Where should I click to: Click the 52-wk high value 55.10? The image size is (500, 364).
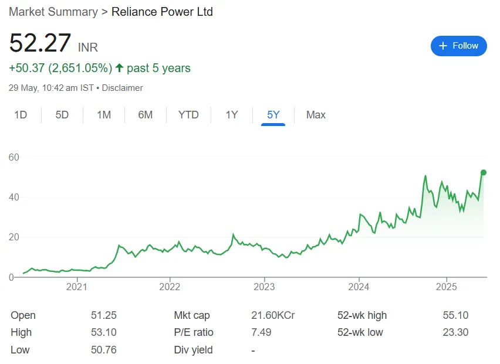[455, 315]
